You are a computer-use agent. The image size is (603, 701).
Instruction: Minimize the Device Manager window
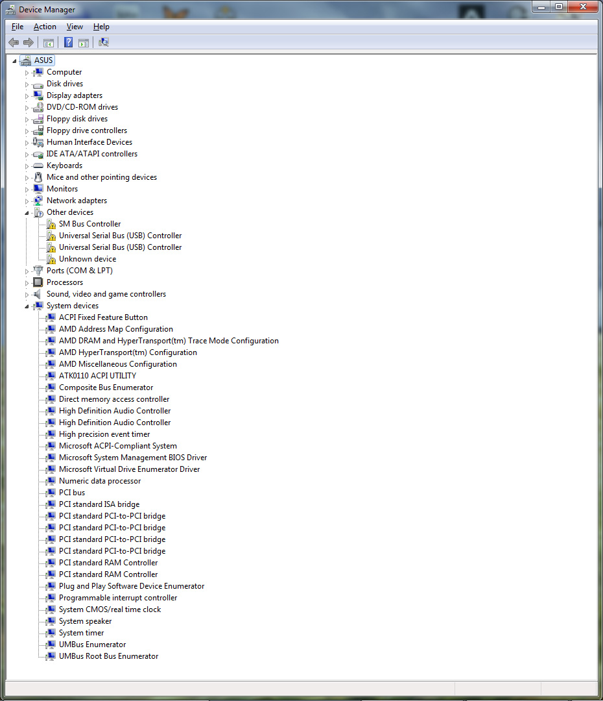542,6
